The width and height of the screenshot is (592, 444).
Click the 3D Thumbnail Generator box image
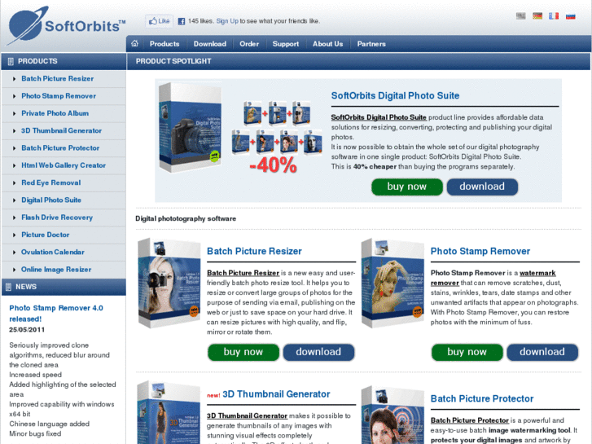pyautogui.click(x=169, y=412)
